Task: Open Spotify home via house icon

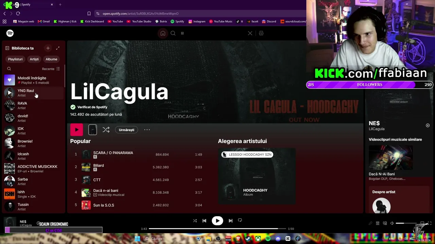Action: point(163,33)
